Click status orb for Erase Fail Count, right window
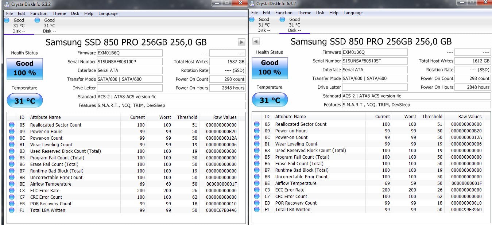The width and height of the screenshot is (492, 225). click(257, 163)
